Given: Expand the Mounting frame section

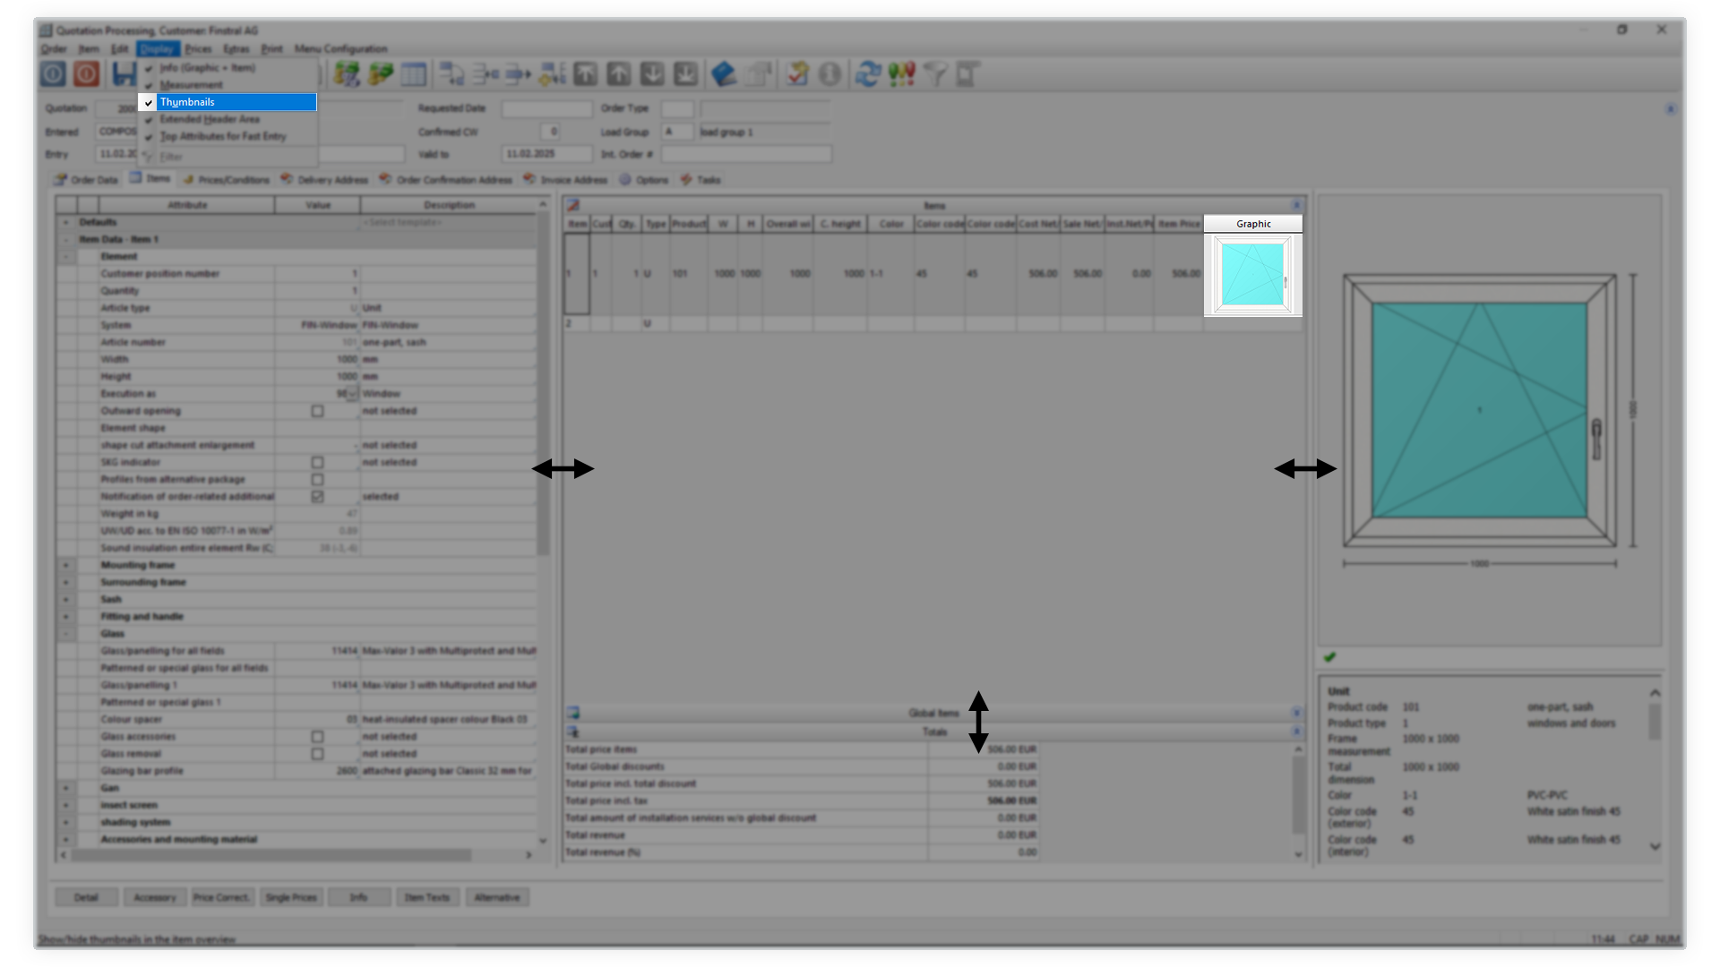Looking at the screenshot, I should click(x=65, y=565).
